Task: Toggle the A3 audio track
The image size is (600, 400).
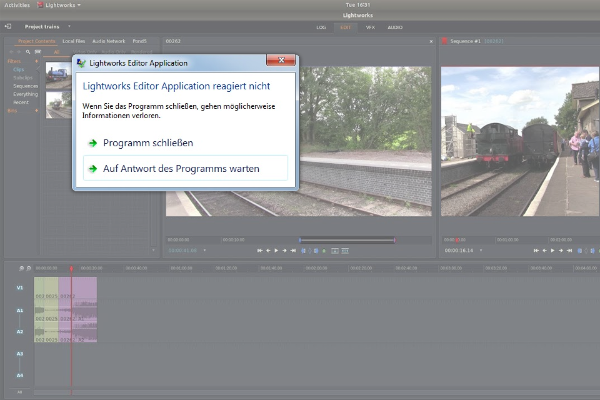Action: 19,354
